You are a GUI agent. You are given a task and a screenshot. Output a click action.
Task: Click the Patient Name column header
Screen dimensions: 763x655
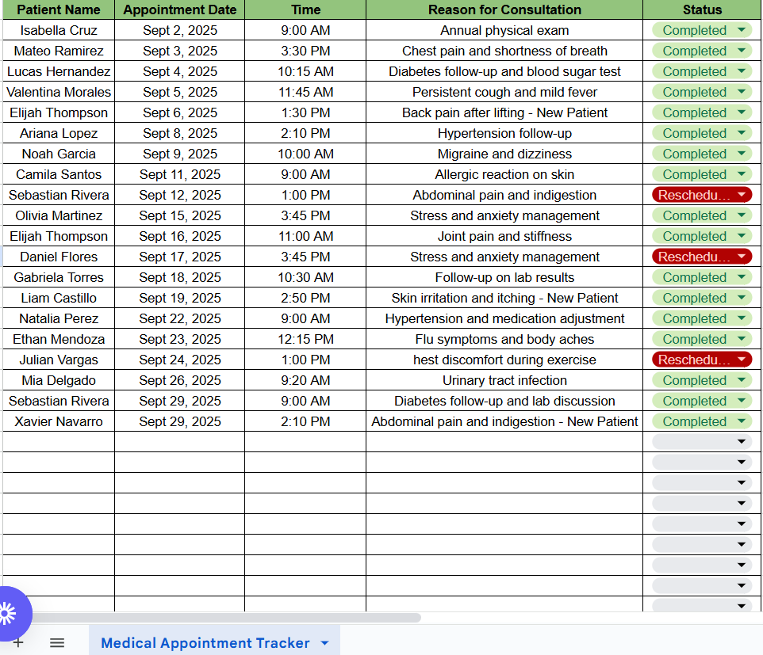[59, 10]
